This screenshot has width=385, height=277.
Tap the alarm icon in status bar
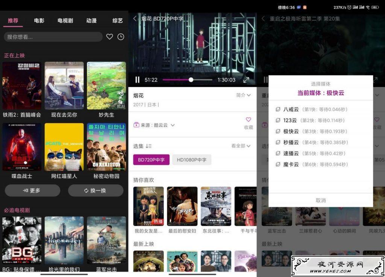pyautogui.click(x=349, y=7)
